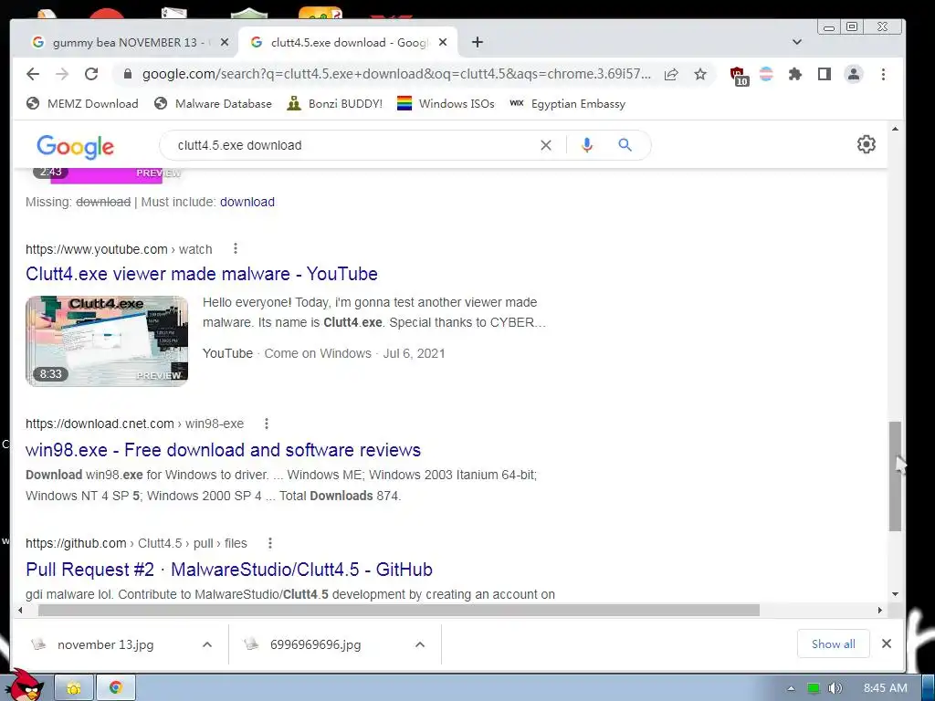The height and width of the screenshot is (701, 935).
Task: Close the clutt4.5.exe download tab
Action: [x=443, y=42]
